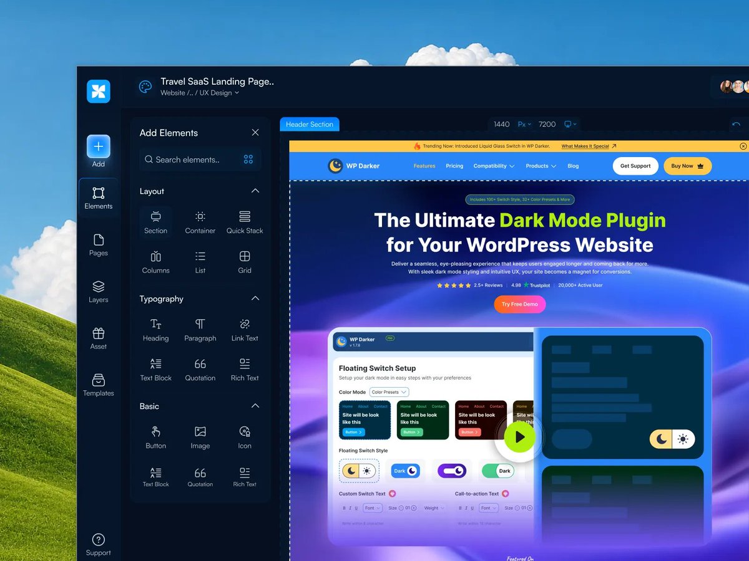Dismiss the yellow trending banner
749x561 pixels.
coord(743,146)
